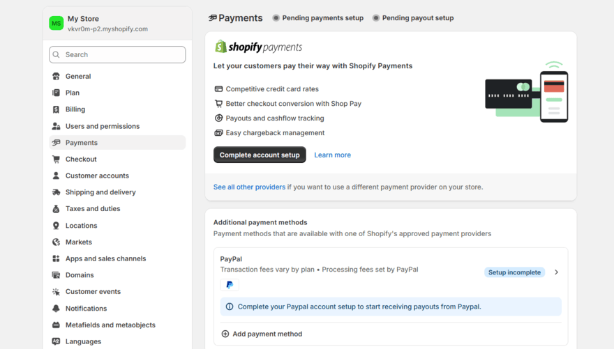Click the Locations pin icon
Image resolution: width=614 pixels, height=349 pixels.
(x=56, y=226)
